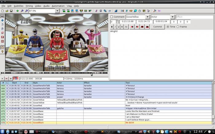Select the Time radio button

pyautogui.click(x=168, y=27)
